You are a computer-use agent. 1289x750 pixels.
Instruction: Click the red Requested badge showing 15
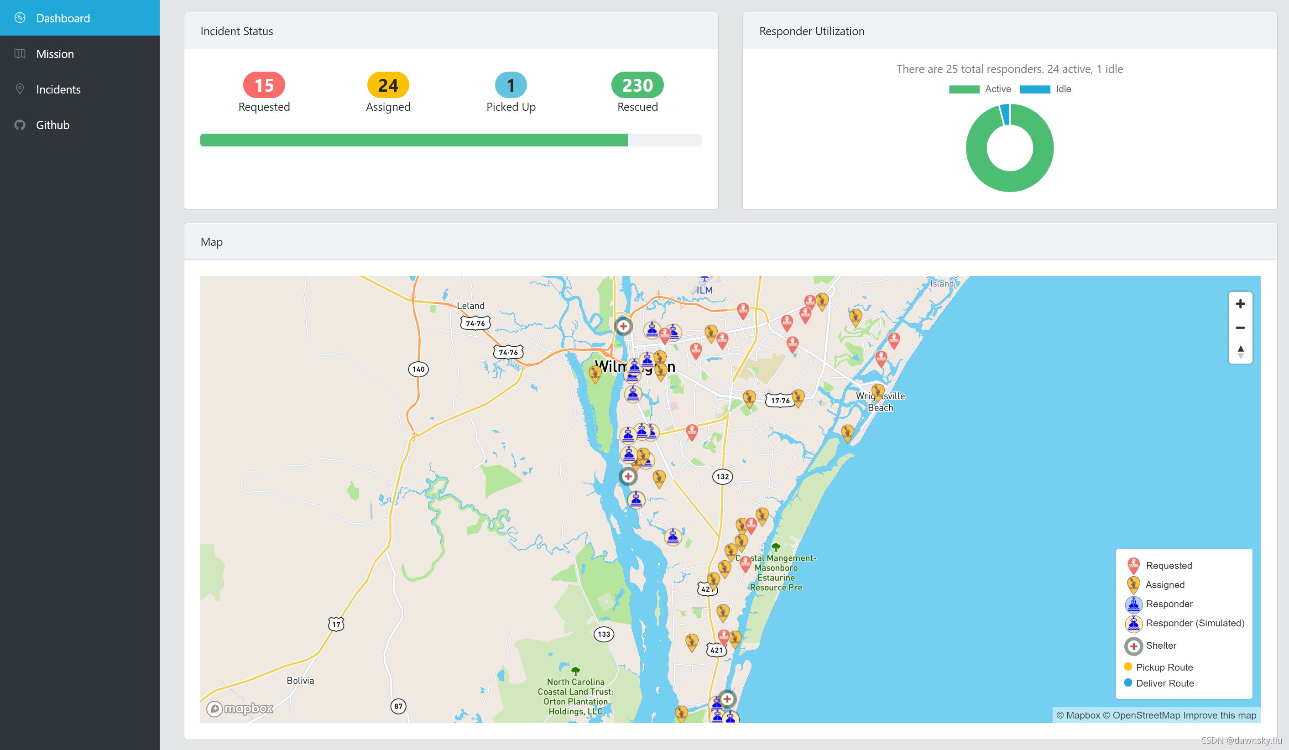coord(264,85)
